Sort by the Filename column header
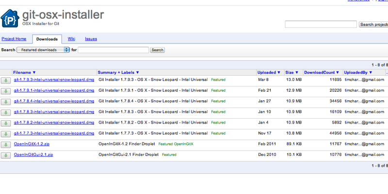Image resolution: width=388 pixels, height=194 pixels. coord(25,72)
